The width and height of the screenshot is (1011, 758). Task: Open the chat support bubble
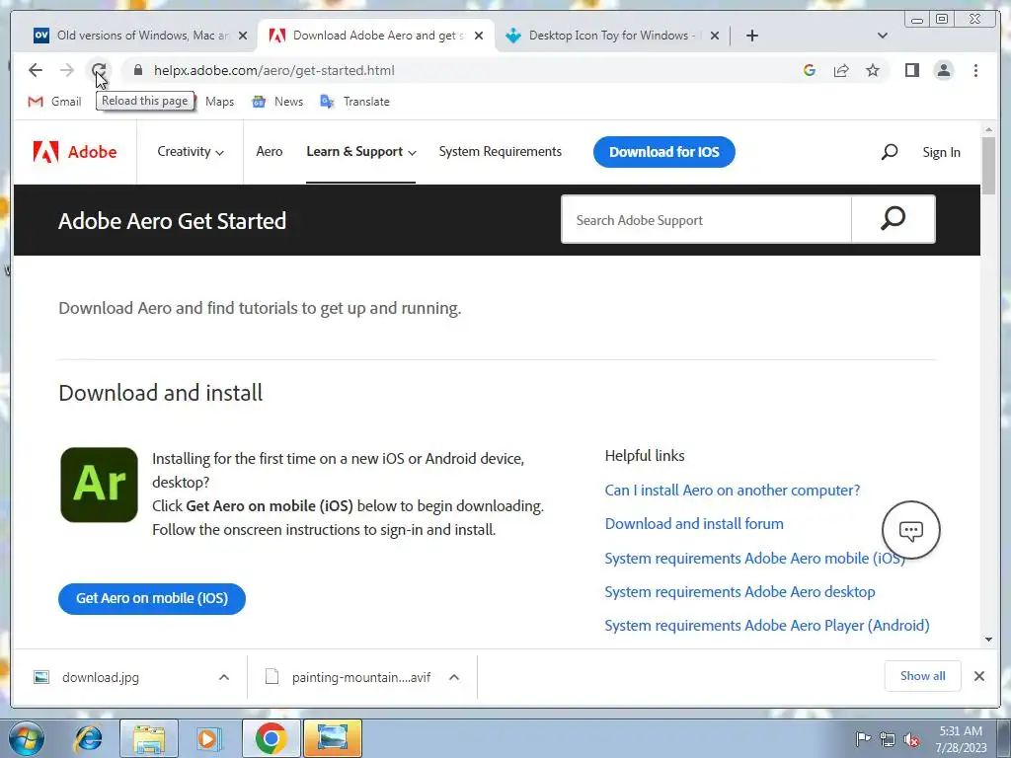click(x=910, y=530)
